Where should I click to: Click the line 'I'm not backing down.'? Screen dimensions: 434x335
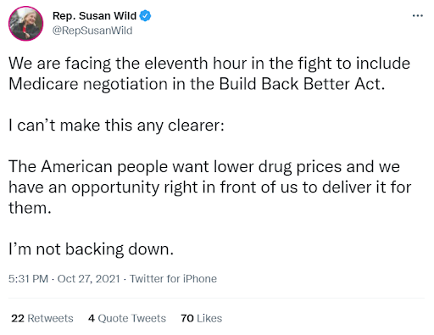(x=91, y=249)
